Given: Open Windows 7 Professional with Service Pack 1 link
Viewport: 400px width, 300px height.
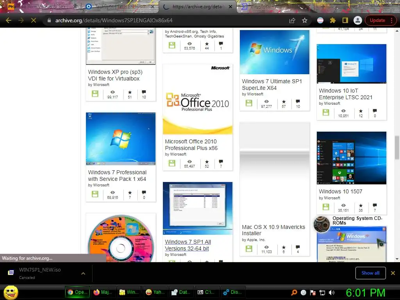Looking at the screenshot, I should (x=117, y=175).
